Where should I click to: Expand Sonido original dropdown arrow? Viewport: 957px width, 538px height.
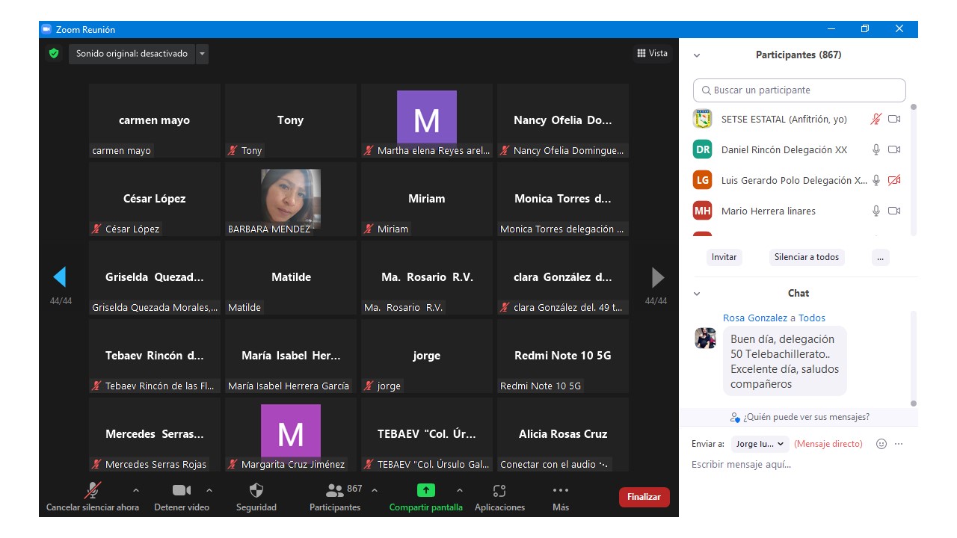[x=202, y=54]
